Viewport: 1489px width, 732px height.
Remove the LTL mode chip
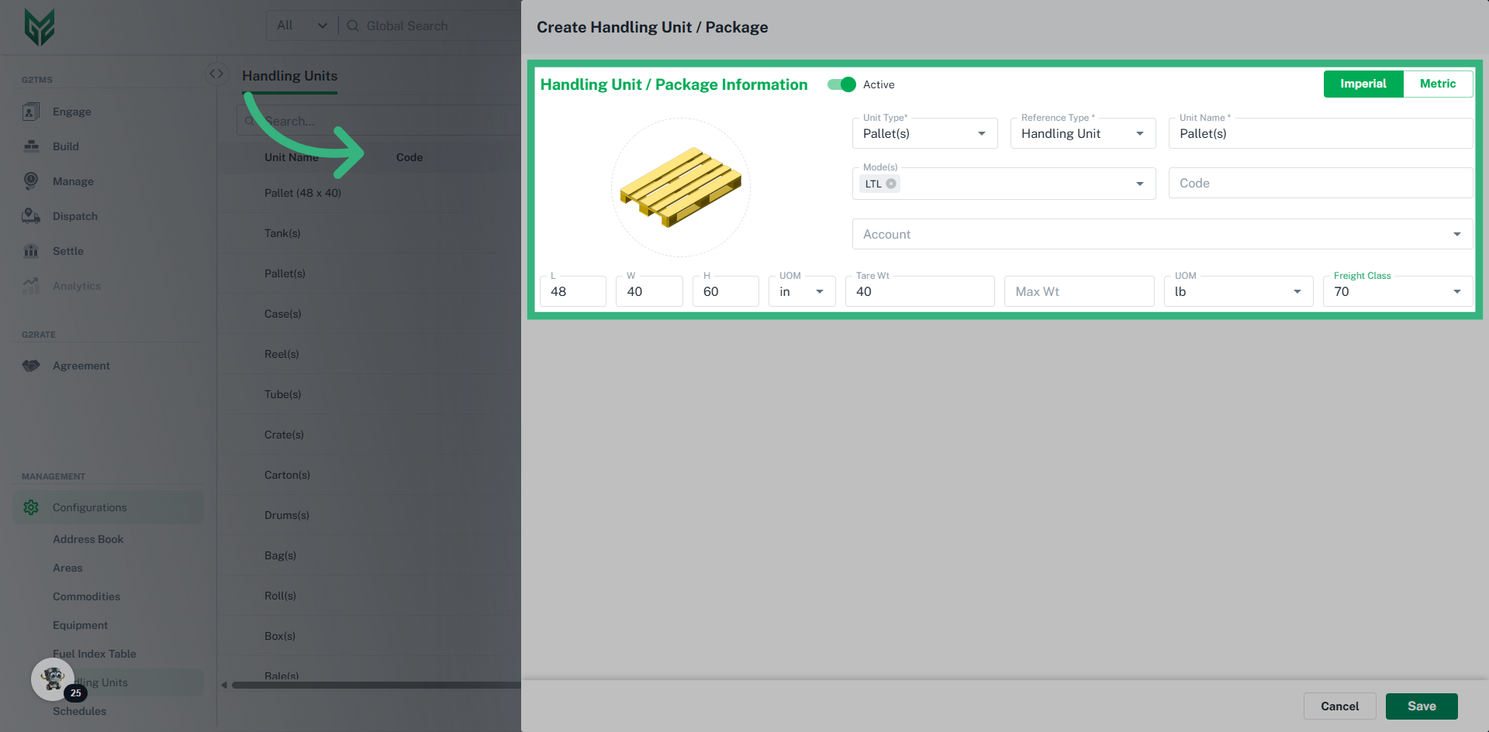(890, 184)
